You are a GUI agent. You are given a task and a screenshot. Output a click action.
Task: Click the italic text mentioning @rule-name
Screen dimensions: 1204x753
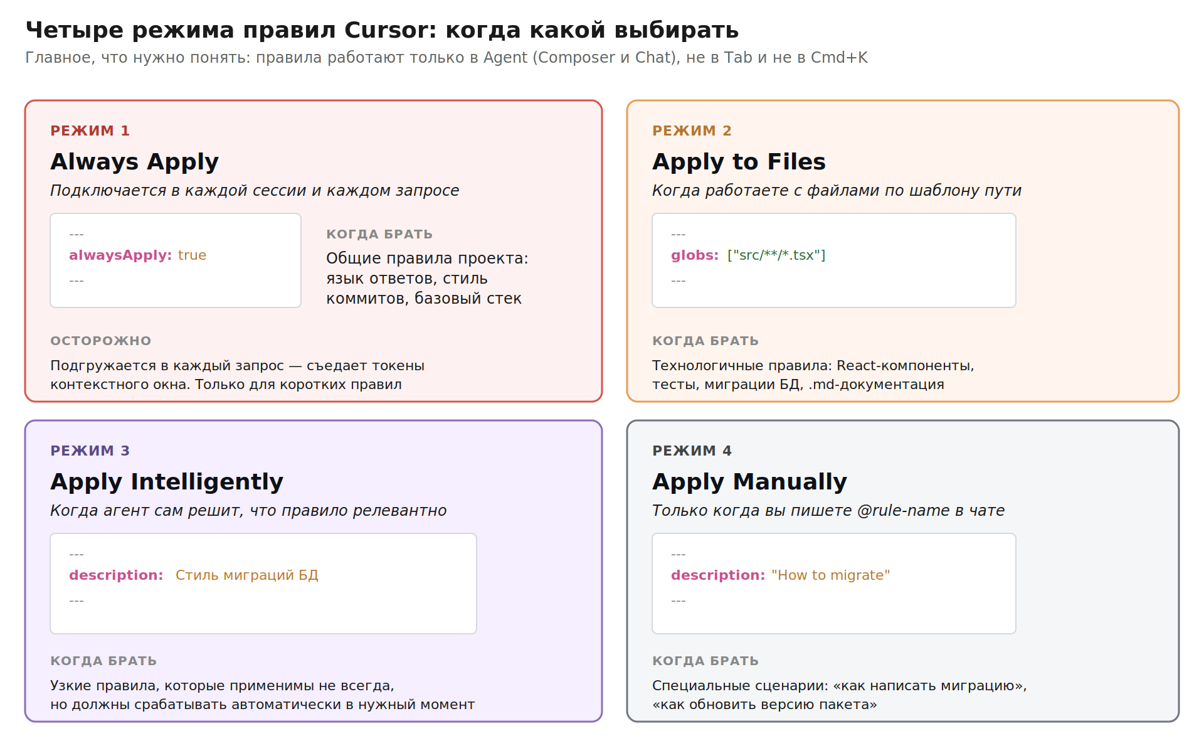pyautogui.click(x=828, y=511)
